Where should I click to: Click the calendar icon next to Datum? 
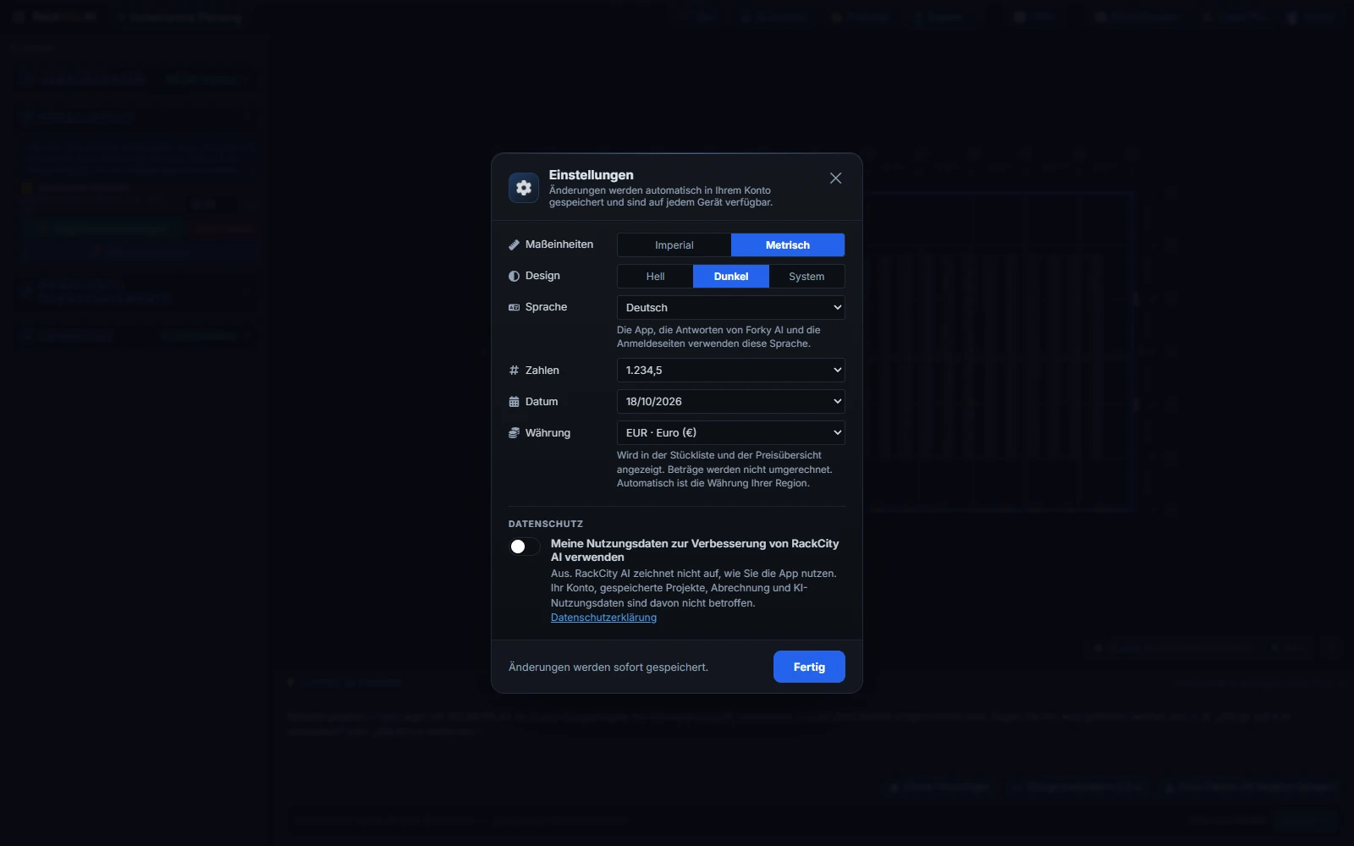click(x=514, y=402)
